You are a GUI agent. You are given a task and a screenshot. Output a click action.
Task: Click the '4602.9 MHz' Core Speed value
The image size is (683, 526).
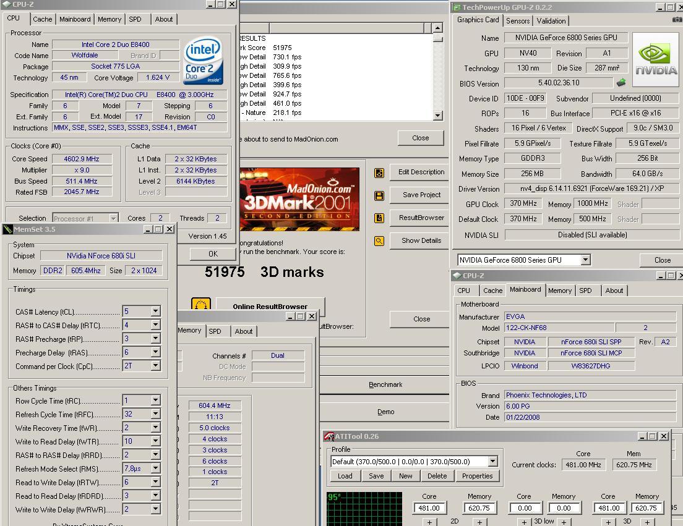[x=82, y=159]
